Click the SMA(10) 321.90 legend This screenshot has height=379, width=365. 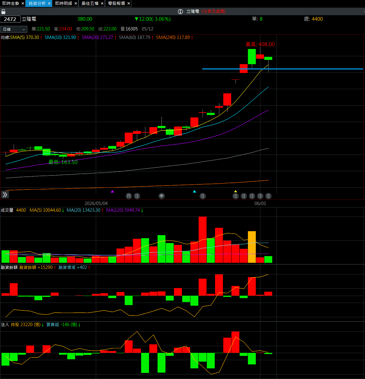pyautogui.click(x=62, y=37)
